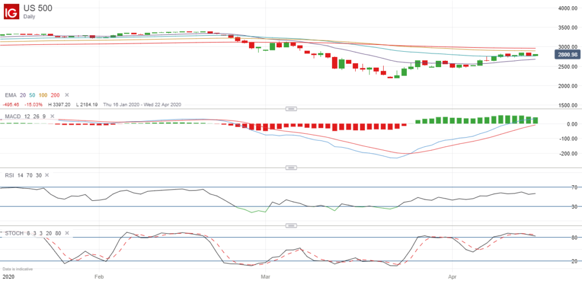
Task: Click the EMA 100 period label
Action: 43,95
